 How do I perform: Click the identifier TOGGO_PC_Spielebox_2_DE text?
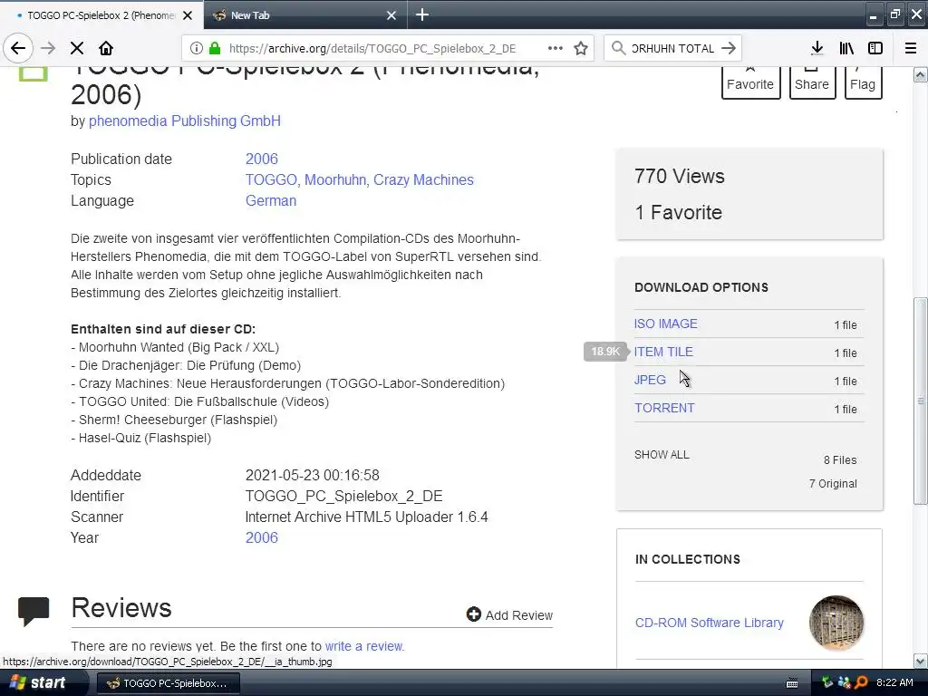click(343, 496)
